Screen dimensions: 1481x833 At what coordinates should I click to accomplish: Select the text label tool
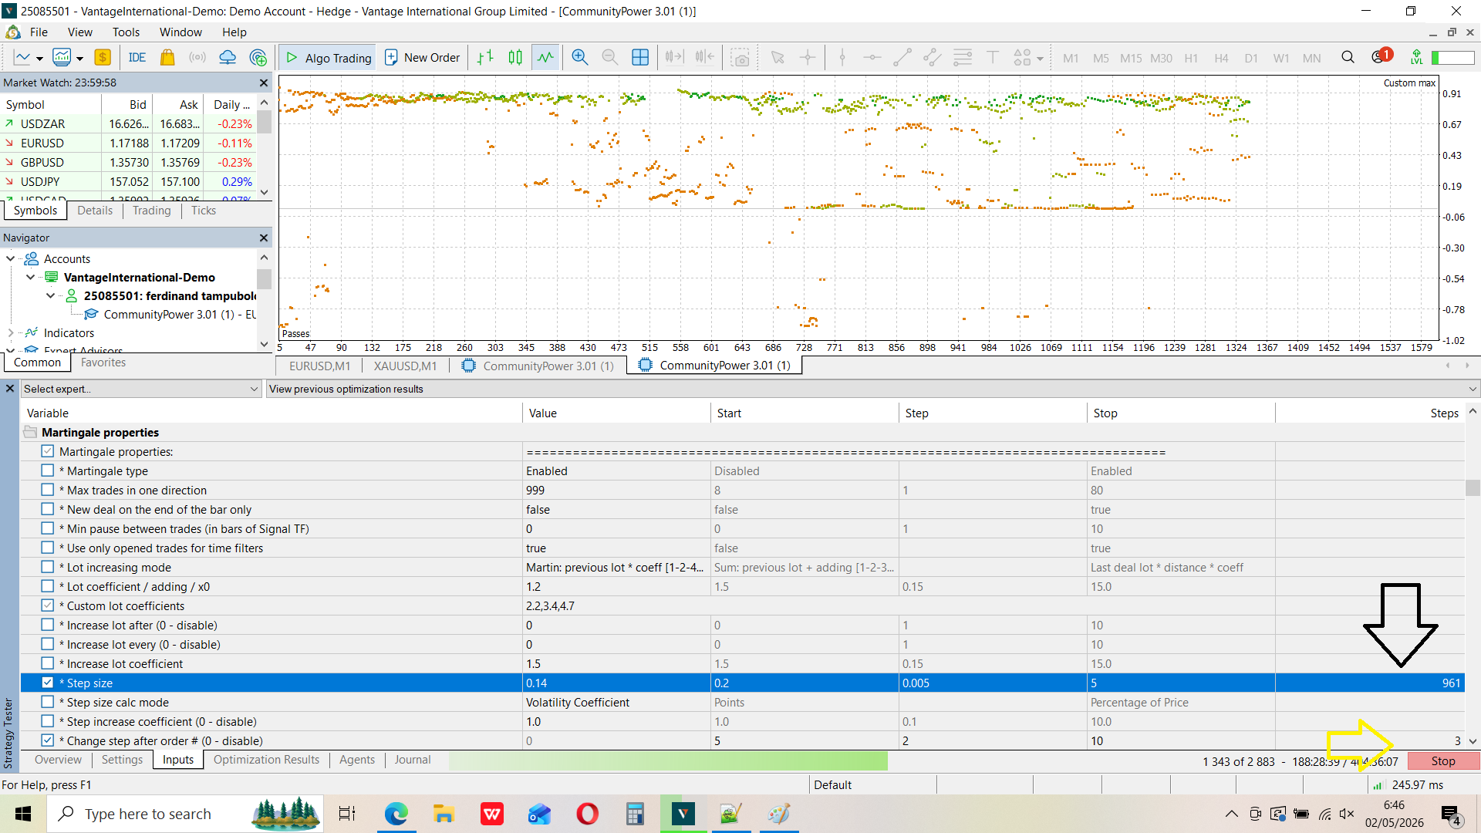point(993,58)
